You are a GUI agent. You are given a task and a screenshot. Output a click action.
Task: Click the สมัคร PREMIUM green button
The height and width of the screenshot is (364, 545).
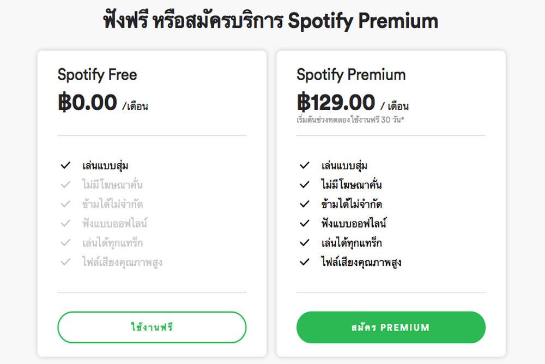[x=391, y=327]
